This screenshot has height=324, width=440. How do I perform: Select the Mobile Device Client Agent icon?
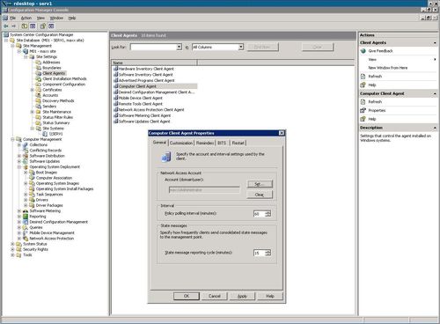click(115, 98)
